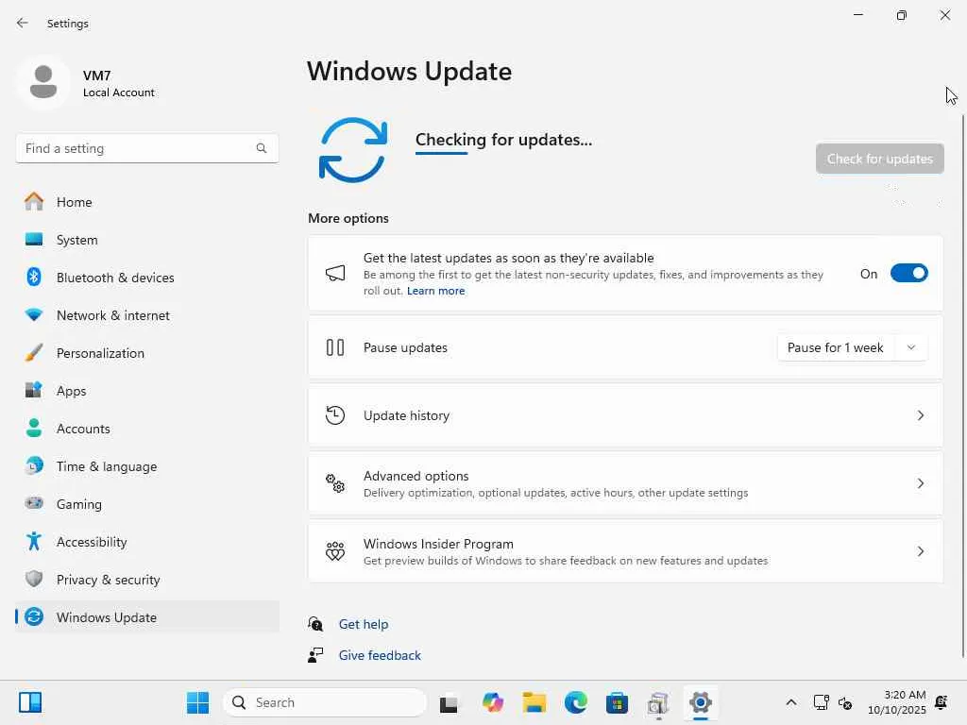Viewport: 967px width, 725px height.
Task: Click the Check for updates button
Action: click(x=879, y=159)
